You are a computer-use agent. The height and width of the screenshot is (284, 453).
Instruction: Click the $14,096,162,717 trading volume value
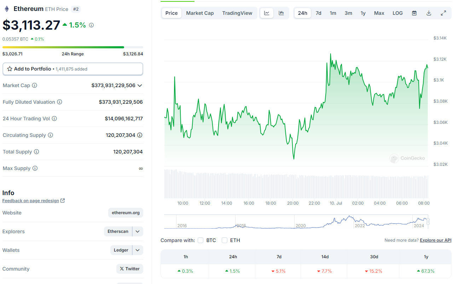(124, 119)
